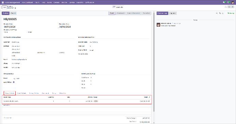Click the Log note button
The image size is (236, 124).
coord(172,13)
